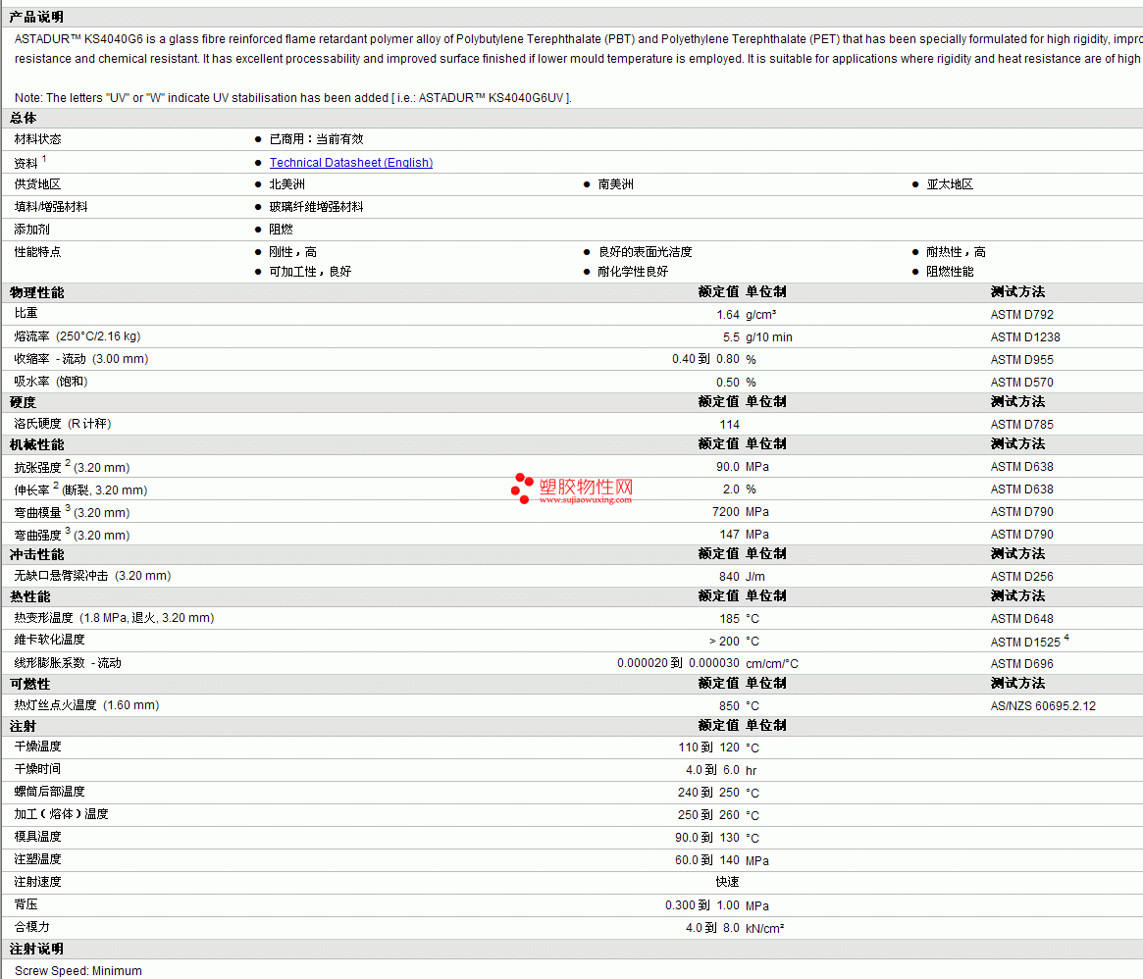
Task: Click the 材料状态 row label
Action: point(38,139)
